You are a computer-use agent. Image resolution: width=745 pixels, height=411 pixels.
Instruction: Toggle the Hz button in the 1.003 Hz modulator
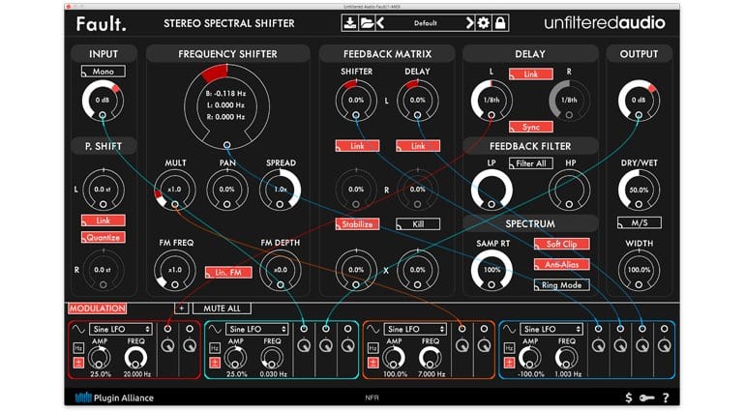coord(509,348)
